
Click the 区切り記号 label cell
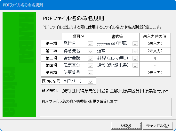pyautogui.click(x=52, y=81)
